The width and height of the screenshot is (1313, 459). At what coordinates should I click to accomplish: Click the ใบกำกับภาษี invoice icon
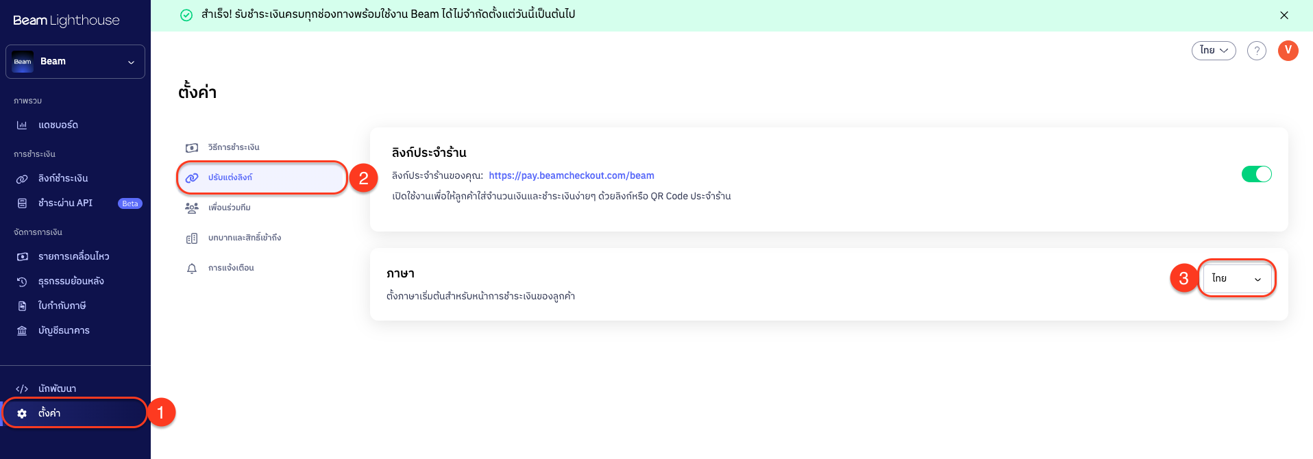click(x=22, y=306)
